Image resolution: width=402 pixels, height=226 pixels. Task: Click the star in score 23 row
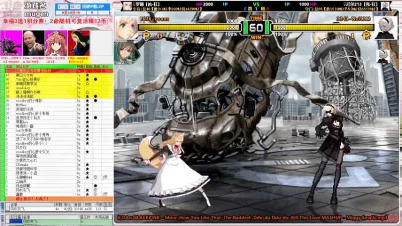click(x=87, y=109)
